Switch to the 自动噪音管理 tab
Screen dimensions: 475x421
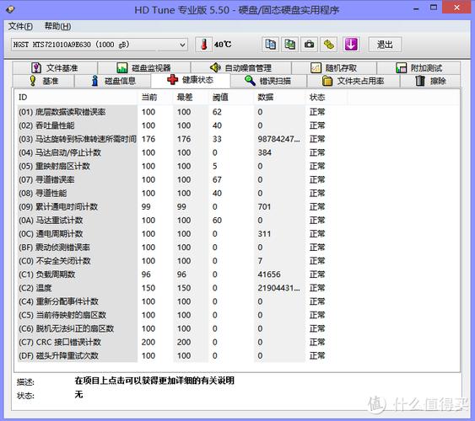240,67
